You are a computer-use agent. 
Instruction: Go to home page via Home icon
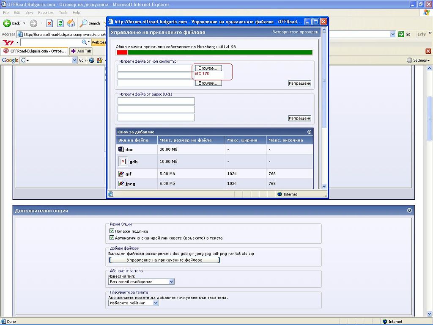tap(71, 23)
